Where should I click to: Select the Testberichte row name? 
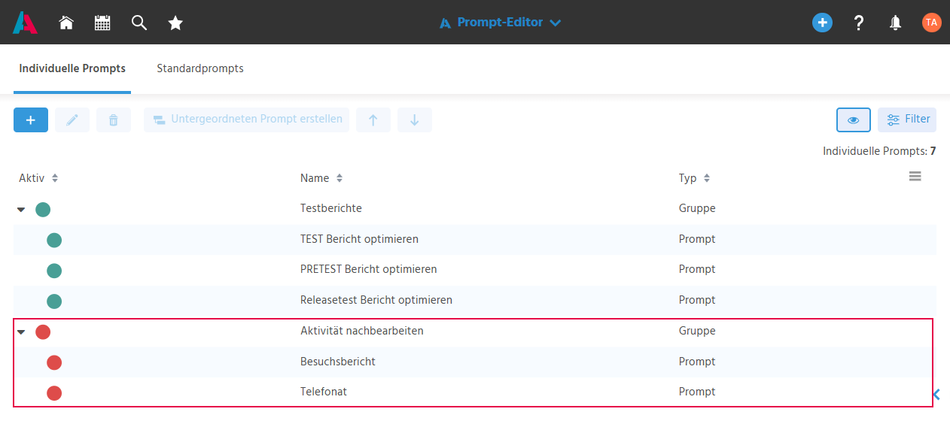tap(331, 208)
